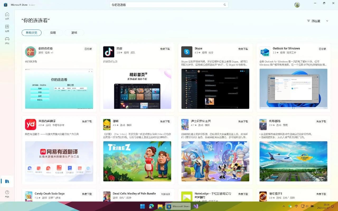
Task: Open the 抖音 精彩首页 screenshot preview
Action: coord(137,89)
